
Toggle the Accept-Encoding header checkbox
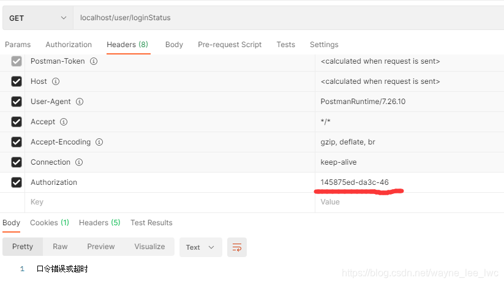(17, 142)
